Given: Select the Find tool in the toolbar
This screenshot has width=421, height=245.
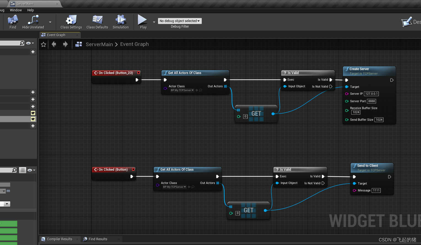Looking at the screenshot, I should point(13,22).
